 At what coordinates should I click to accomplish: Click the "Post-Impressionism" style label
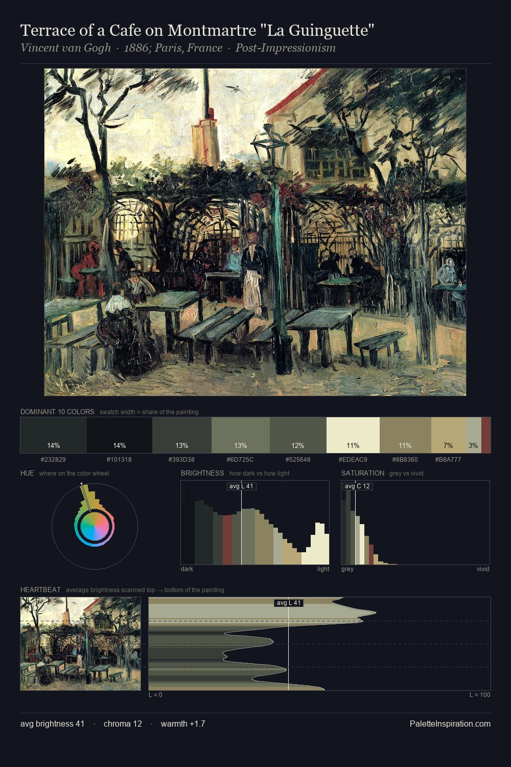(286, 48)
